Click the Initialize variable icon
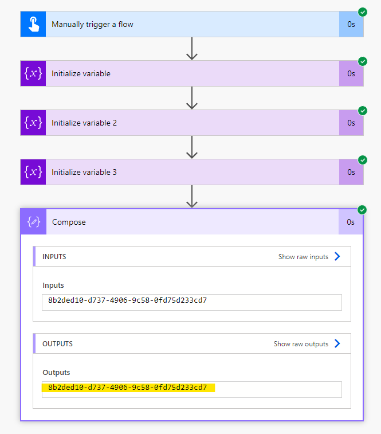The width and height of the screenshot is (381, 434). tap(33, 73)
